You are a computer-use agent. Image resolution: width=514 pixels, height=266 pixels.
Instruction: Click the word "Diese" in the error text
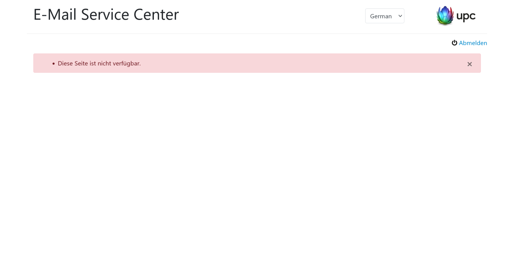coord(65,63)
